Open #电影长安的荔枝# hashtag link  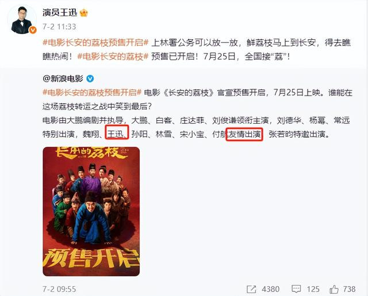click(113, 56)
